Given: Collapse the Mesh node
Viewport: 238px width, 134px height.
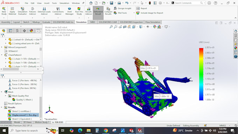Looking at the screenshot, I should [x=2, y=92].
